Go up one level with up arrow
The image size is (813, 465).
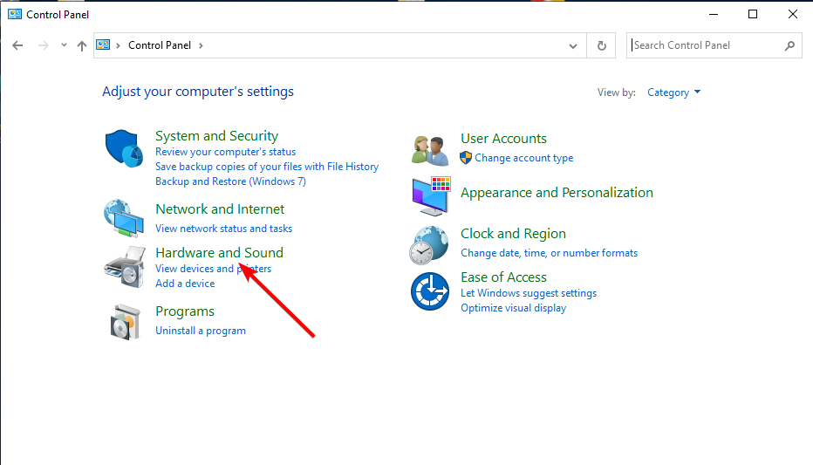coord(82,45)
